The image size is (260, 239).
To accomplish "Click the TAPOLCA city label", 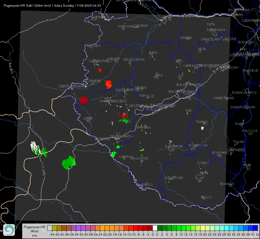I will click(147, 96).
